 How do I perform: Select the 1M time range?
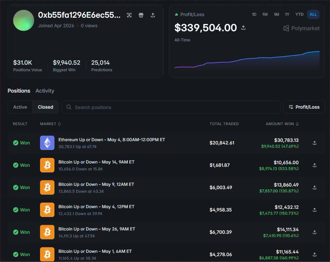click(x=276, y=14)
